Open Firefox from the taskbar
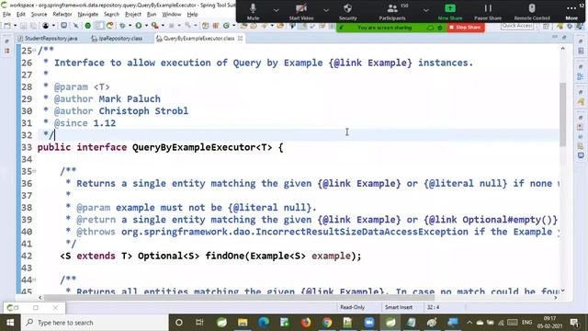588x331 pixels. (306, 323)
